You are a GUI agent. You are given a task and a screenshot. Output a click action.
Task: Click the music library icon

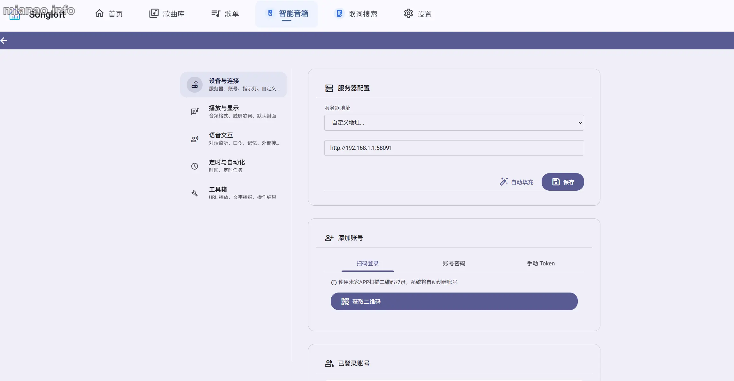coord(154,13)
